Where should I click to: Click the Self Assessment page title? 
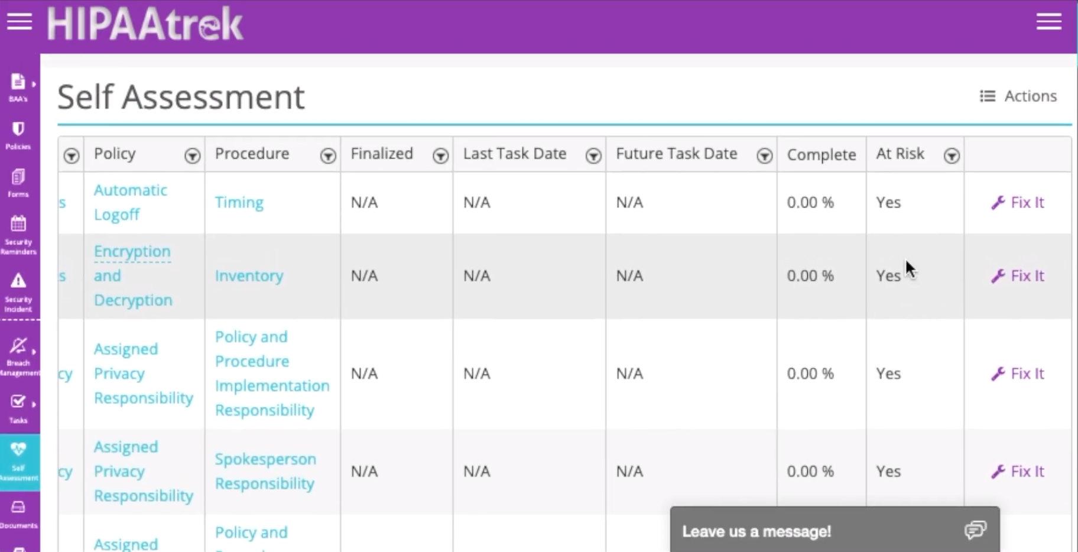coord(181,97)
